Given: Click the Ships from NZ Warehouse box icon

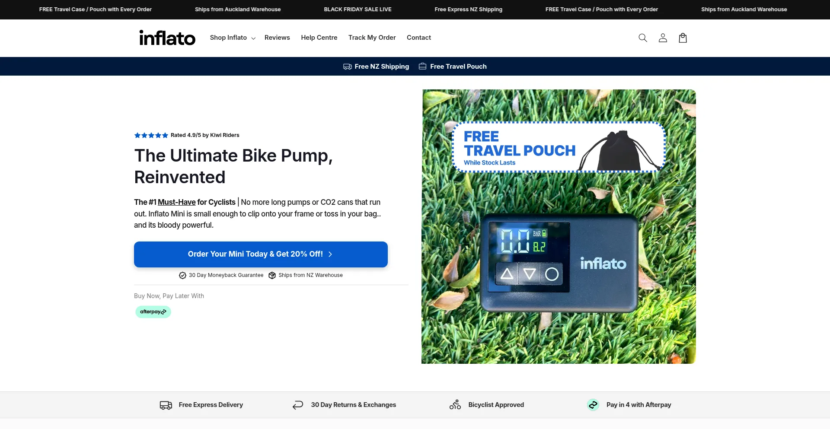Looking at the screenshot, I should tap(272, 276).
